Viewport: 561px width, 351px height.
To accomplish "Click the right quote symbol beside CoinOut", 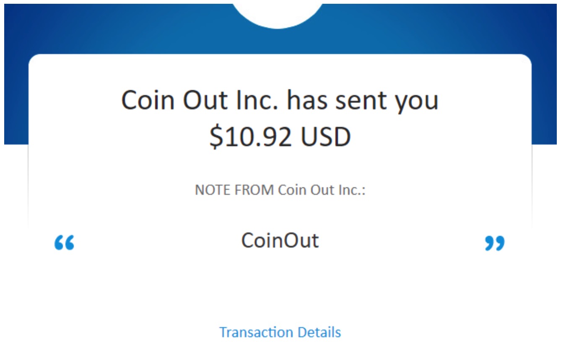I will [x=495, y=243].
